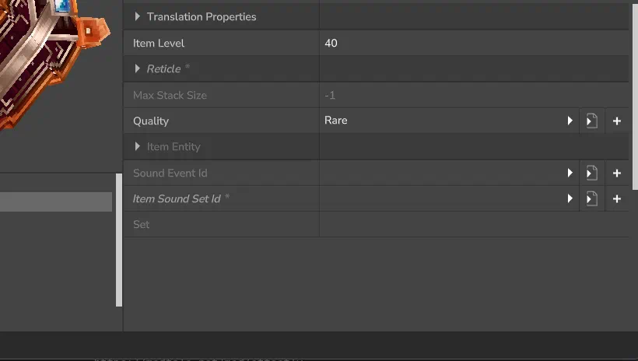Click into the Sound Event Id value field
This screenshot has width=638, height=361.
[x=441, y=173]
